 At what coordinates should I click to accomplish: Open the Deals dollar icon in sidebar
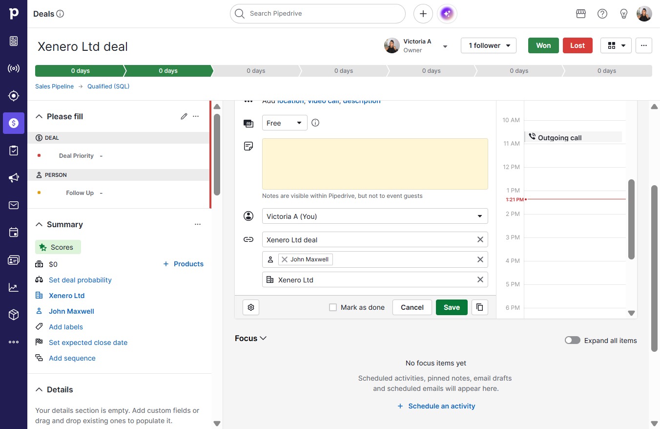(14, 123)
